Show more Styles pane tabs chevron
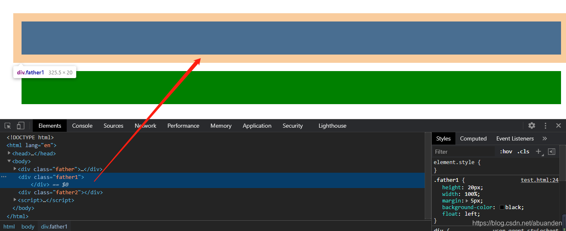The image size is (566, 231). pos(544,138)
